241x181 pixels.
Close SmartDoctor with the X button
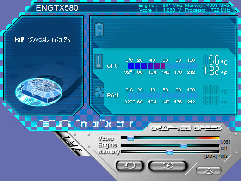pos(72,144)
